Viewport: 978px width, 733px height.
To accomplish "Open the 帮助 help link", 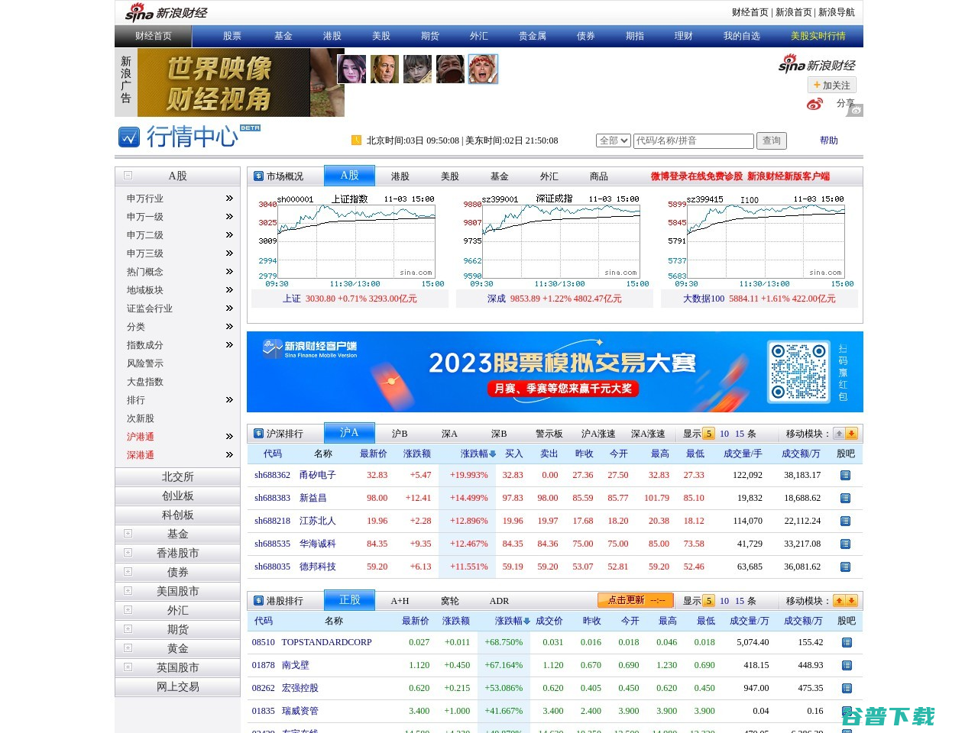I will tap(829, 140).
